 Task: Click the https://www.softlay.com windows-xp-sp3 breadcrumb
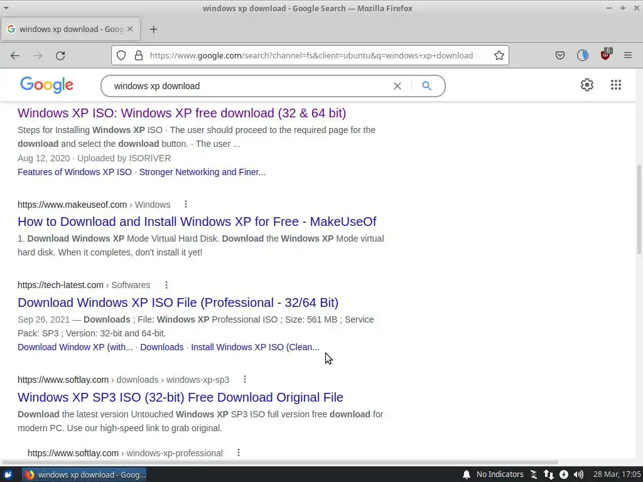click(x=124, y=380)
